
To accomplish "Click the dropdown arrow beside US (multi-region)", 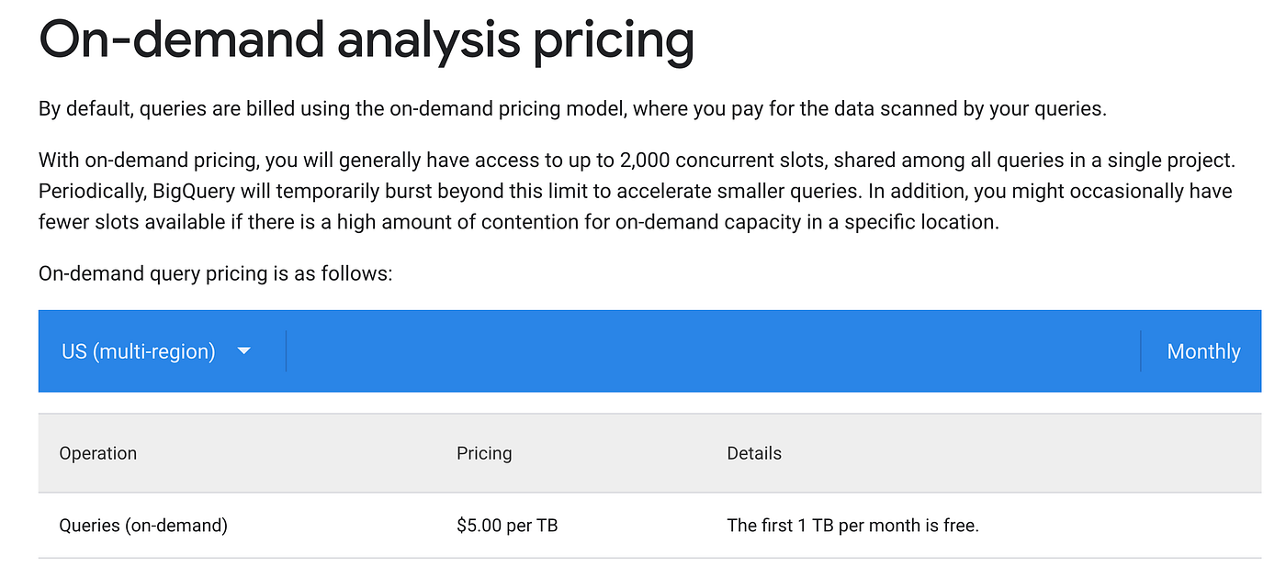I will click(243, 351).
